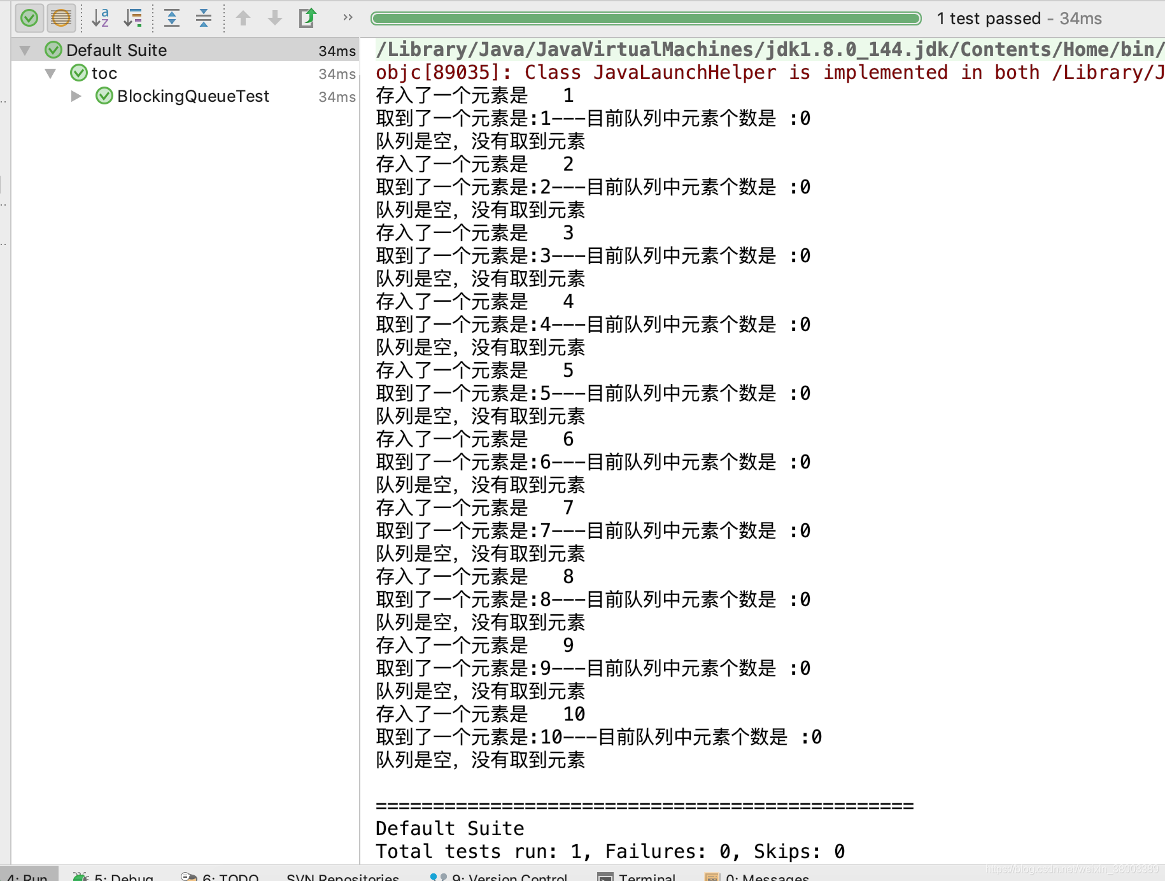
Task: Click the red objc JavaLaunchHelper warning line
Action: pyautogui.click(x=770, y=73)
